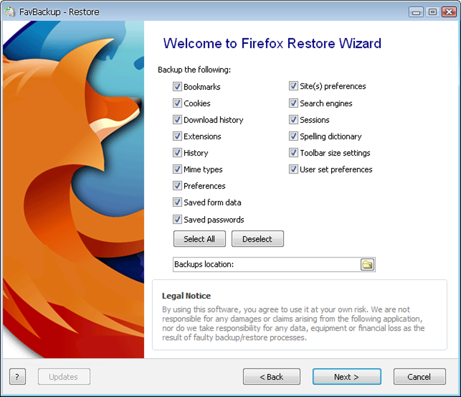Click the Legal Notice heading
This screenshot has height=397, width=461.
(x=186, y=296)
